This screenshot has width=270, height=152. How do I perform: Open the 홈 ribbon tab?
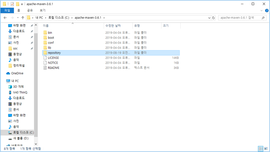click(x=19, y=11)
